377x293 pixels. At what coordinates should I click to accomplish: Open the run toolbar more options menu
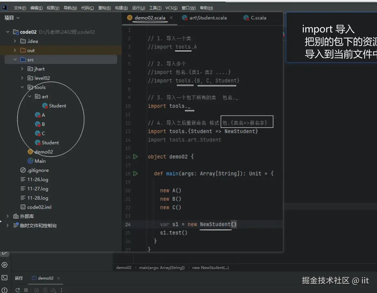coord(61,290)
